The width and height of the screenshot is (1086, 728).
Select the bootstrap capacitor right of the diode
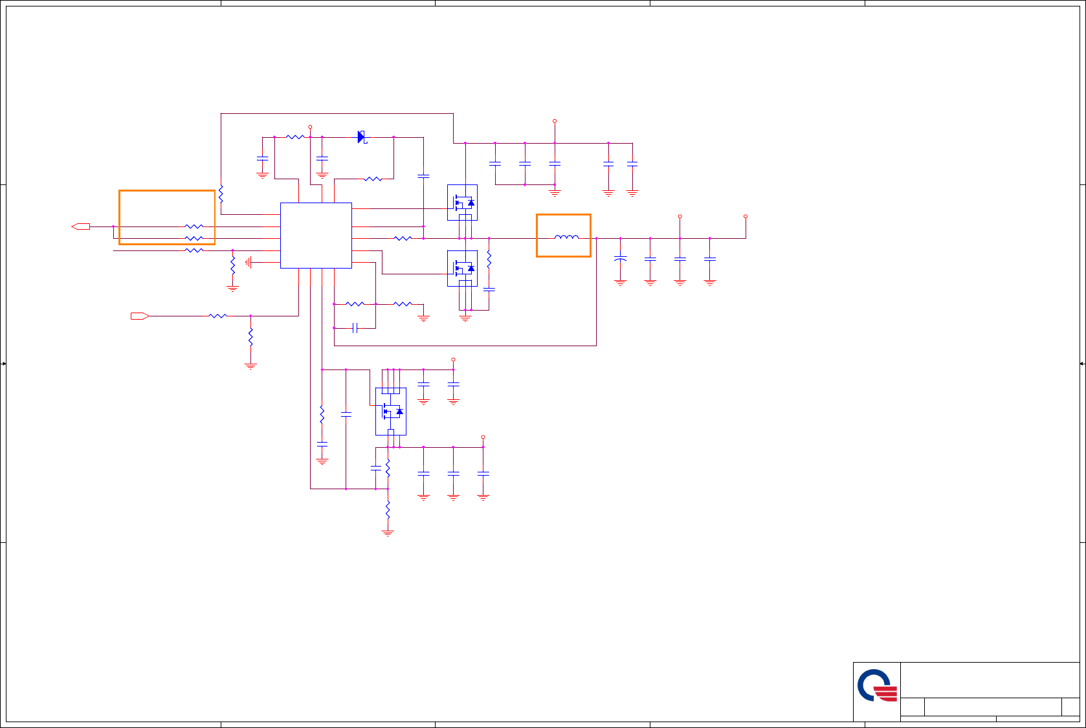(423, 175)
